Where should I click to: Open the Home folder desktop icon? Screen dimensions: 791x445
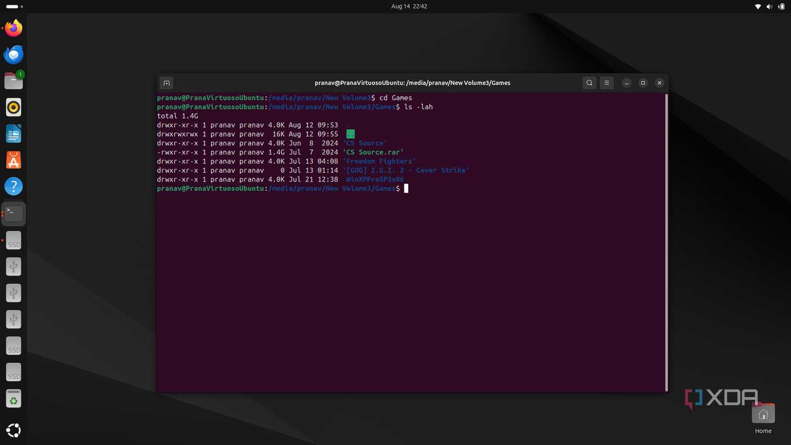tap(763, 419)
